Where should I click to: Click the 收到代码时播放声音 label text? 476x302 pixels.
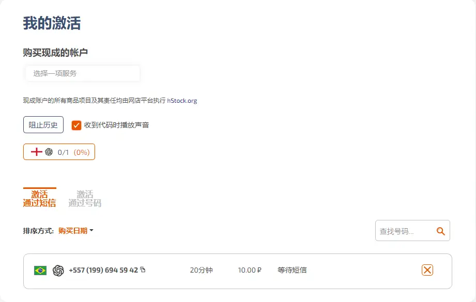[x=116, y=125]
